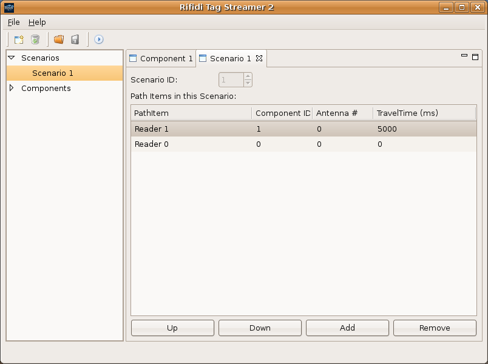Screen dimensions: 488x364
Task: Expand the Components tree node
Action: point(11,89)
